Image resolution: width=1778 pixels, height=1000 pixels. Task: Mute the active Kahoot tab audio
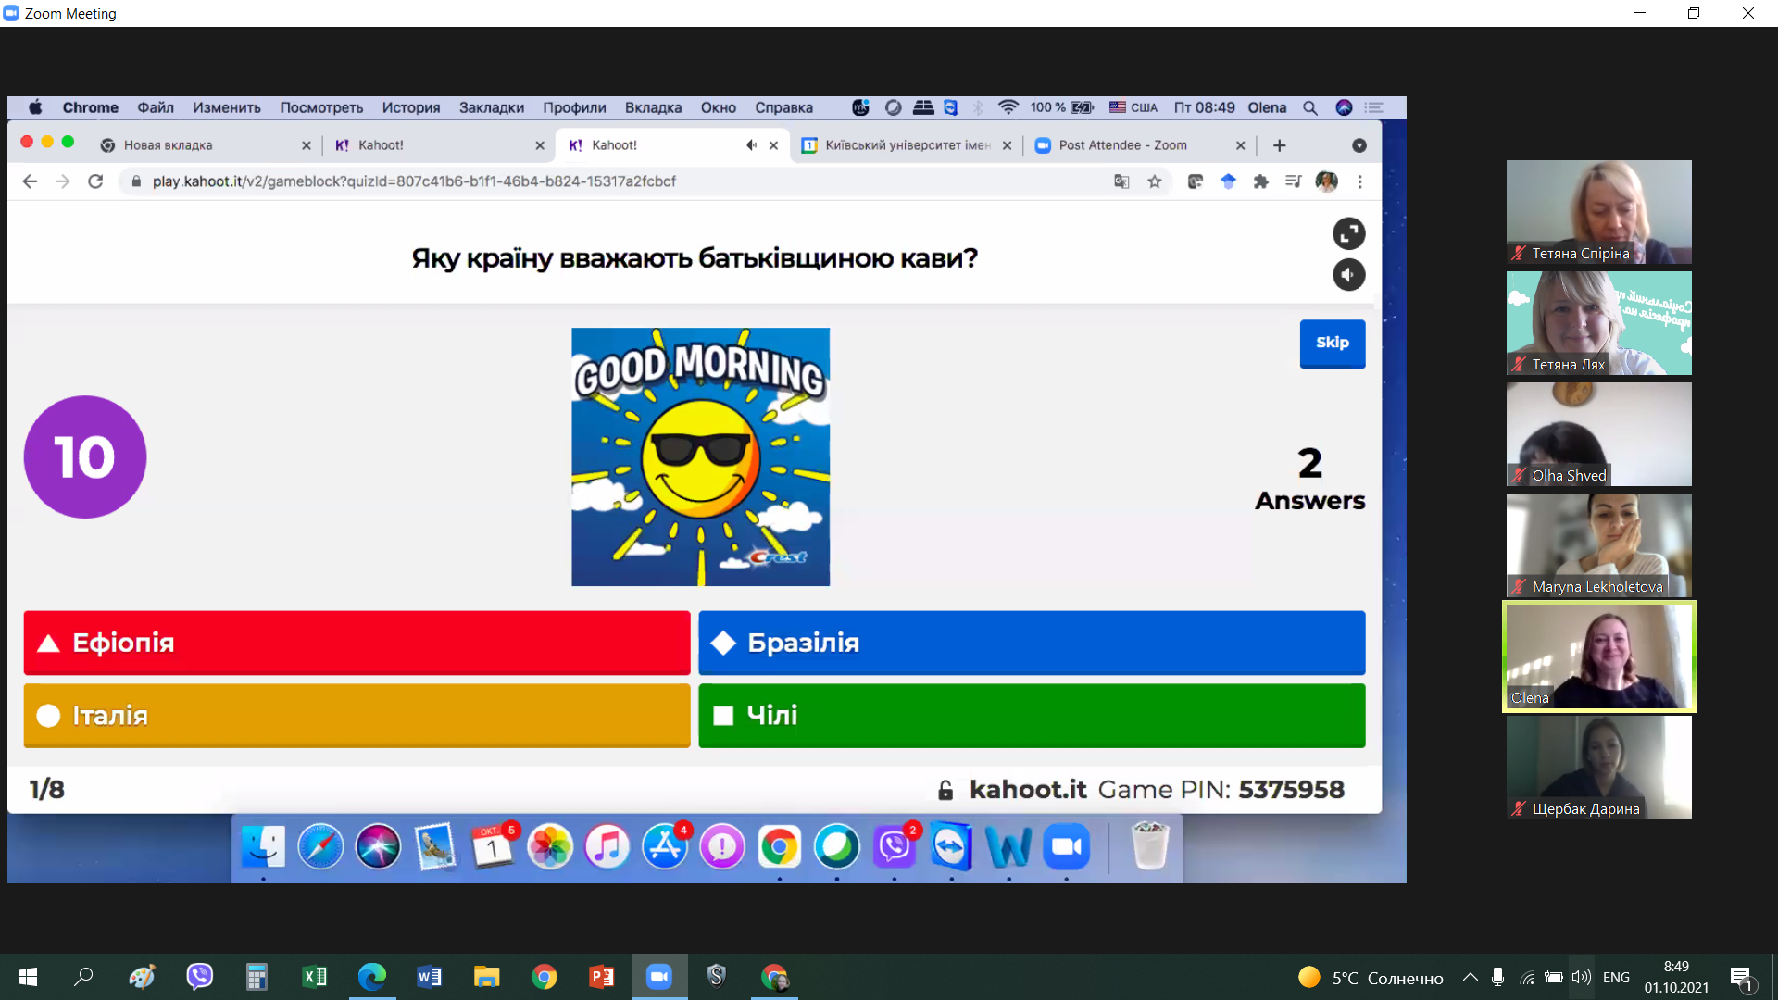click(751, 145)
